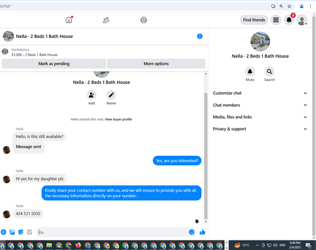Open the View buyer profile link
This screenshot has width=316, height=250.
[118, 119]
